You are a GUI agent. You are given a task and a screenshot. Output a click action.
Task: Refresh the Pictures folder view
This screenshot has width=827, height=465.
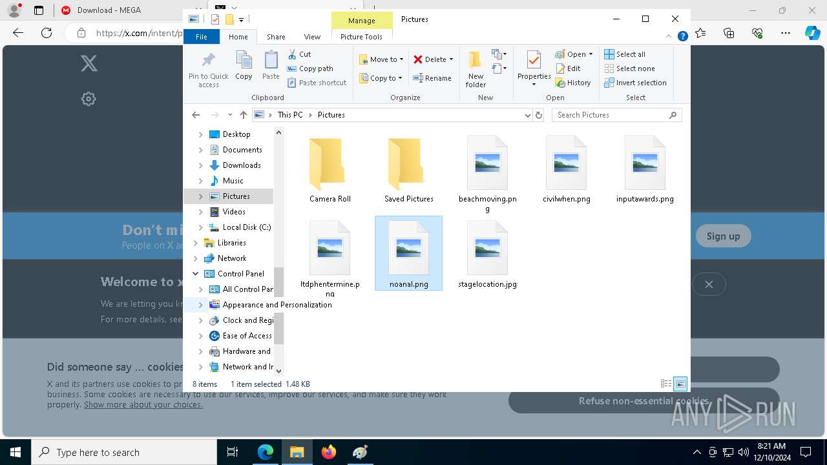(x=539, y=115)
